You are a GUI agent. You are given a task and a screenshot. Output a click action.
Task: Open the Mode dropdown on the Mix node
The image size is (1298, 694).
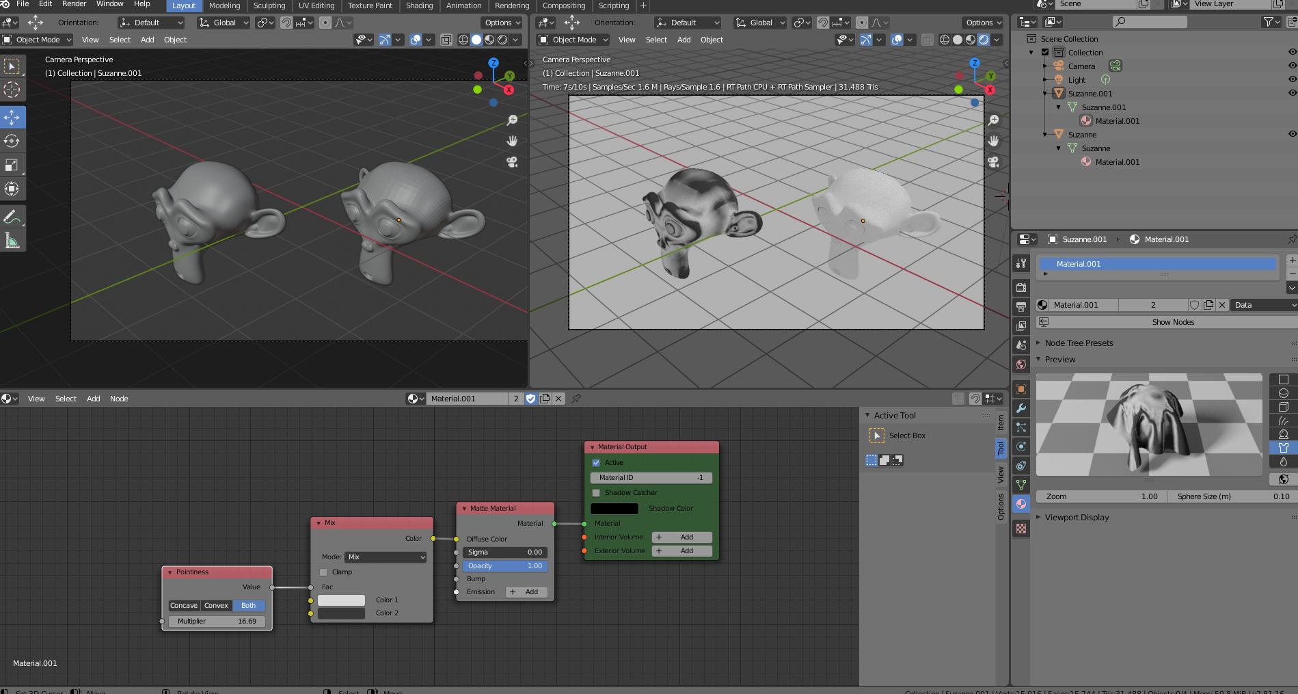click(385, 557)
